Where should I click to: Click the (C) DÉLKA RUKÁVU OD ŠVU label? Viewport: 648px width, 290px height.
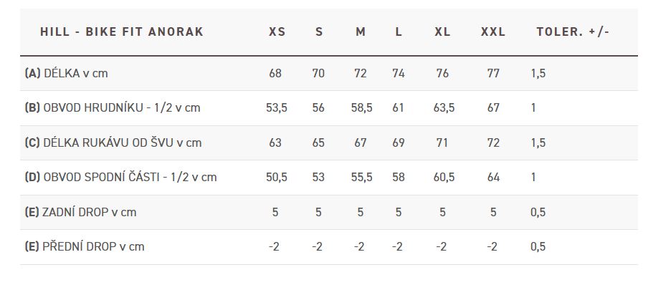click(x=113, y=142)
